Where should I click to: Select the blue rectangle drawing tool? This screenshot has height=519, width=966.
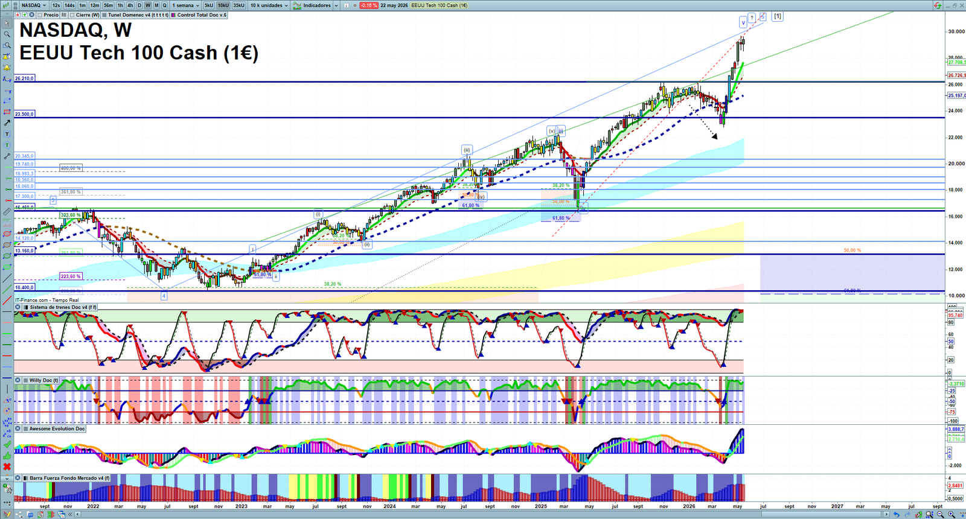(7, 101)
